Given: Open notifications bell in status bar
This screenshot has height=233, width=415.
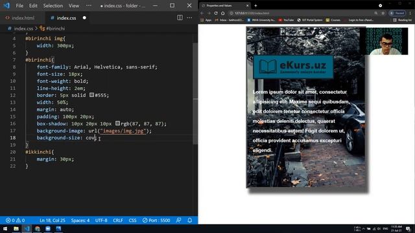Looking at the screenshot, I should click(190, 220).
